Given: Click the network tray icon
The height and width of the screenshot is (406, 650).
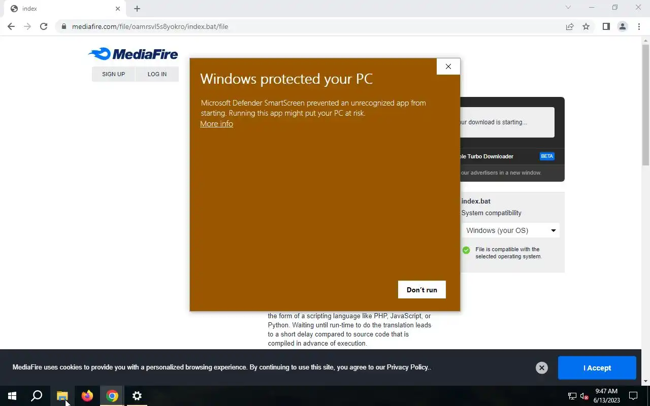Looking at the screenshot, I should (x=572, y=396).
